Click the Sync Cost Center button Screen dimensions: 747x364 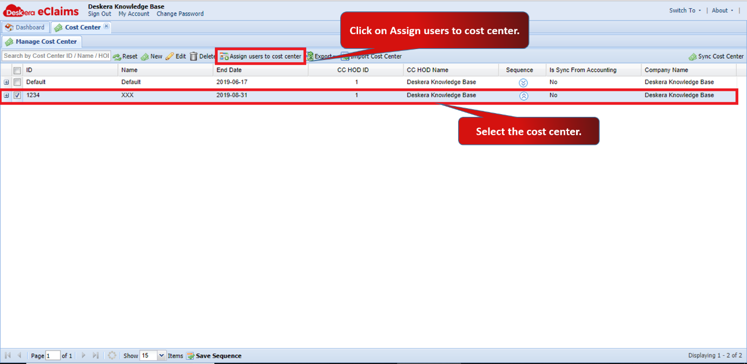tap(716, 56)
